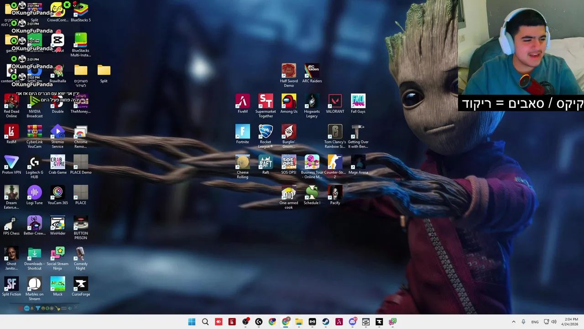Image resolution: width=584 pixels, height=329 pixels.
Task: Select the Fortnite desktop shortcut
Action: pos(243,134)
